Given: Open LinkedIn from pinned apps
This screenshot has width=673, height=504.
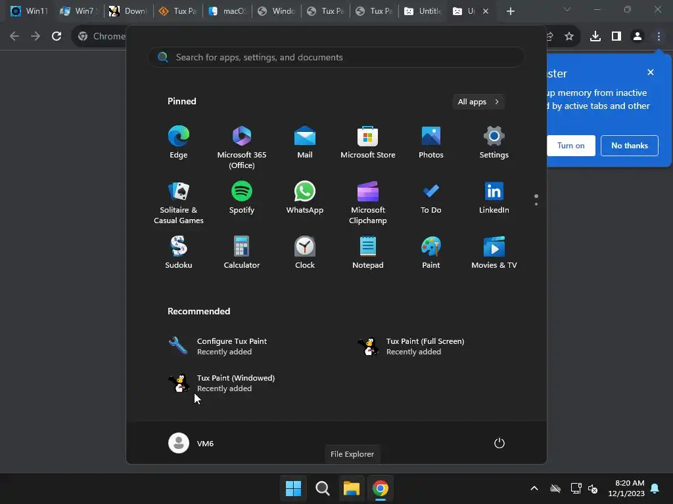Looking at the screenshot, I should point(494,198).
